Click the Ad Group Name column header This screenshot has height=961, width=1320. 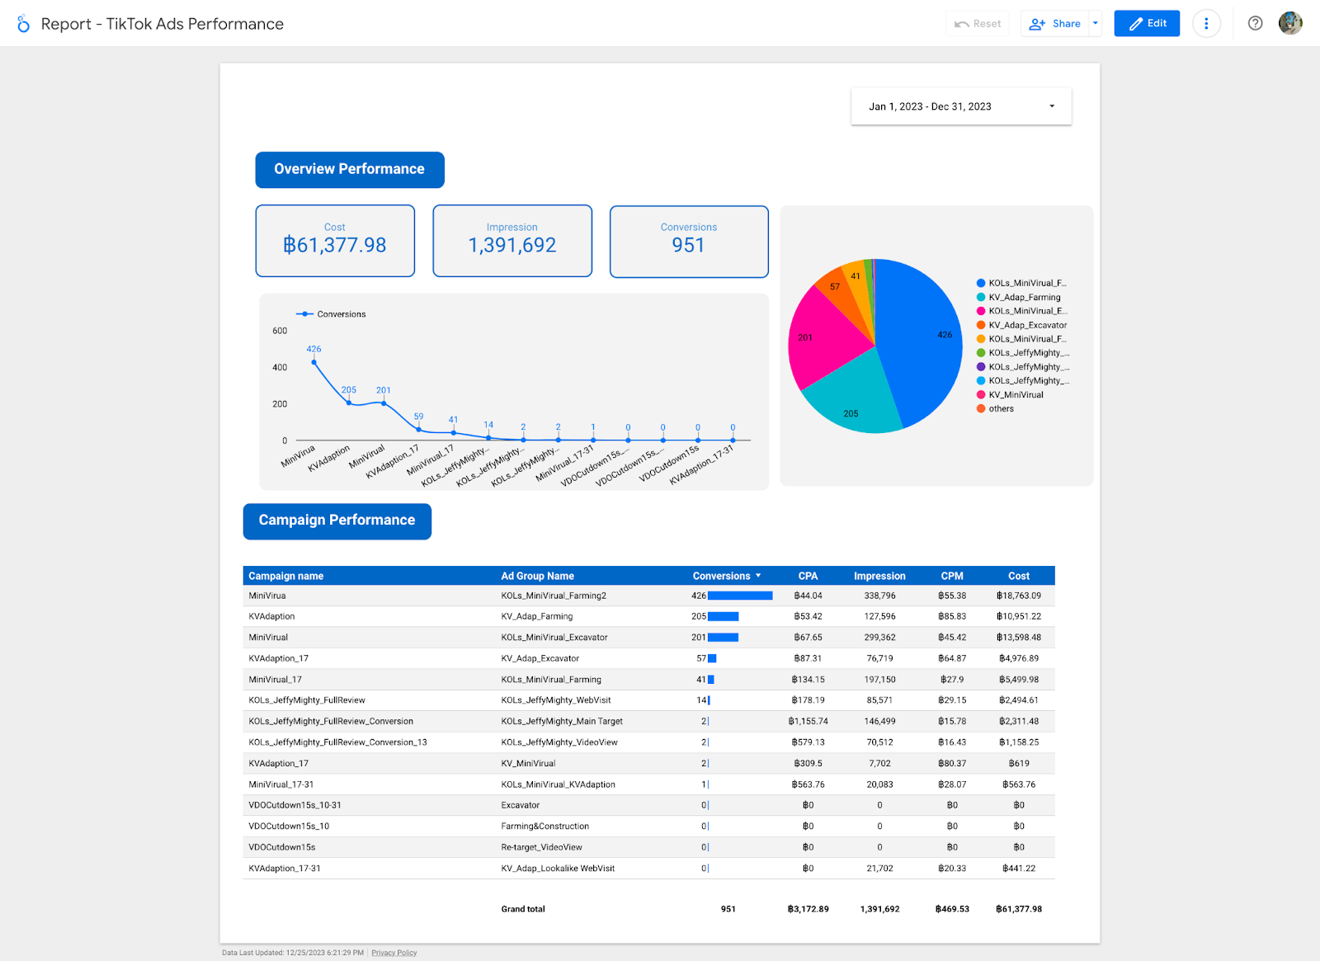[x=537, y=576]
